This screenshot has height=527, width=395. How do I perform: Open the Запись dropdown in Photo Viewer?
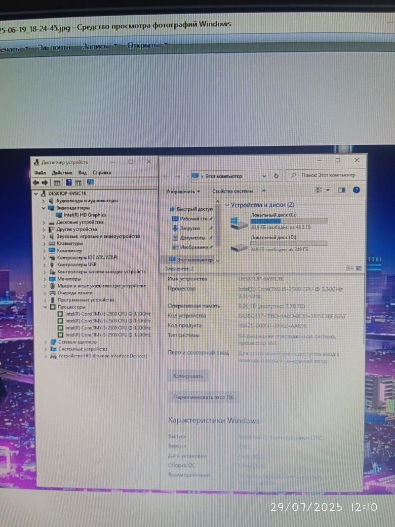pyautogui.click(x=99, y=46)
